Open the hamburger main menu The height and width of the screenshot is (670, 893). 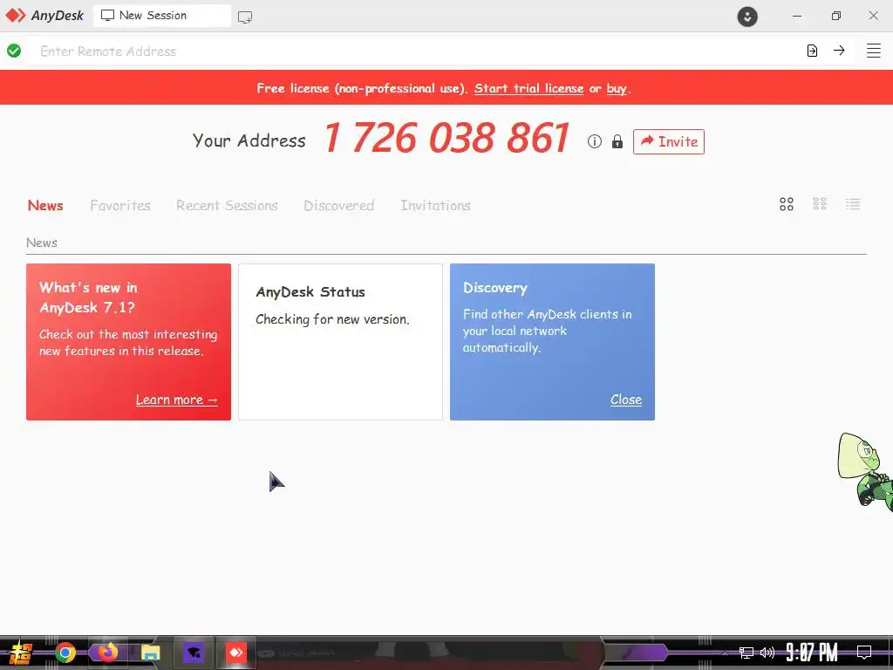[x=874, y=51]
